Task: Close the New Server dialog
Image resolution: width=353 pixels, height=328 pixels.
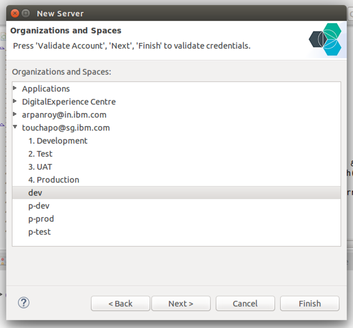Action: pyautogui.click(x=15, y=13)
